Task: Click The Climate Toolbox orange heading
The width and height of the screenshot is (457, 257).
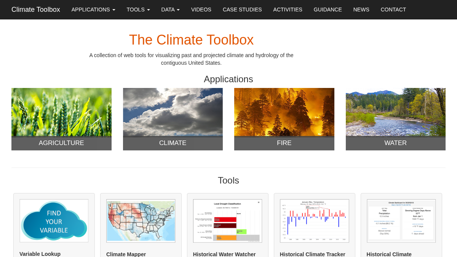Action: (x=191, y=40)
